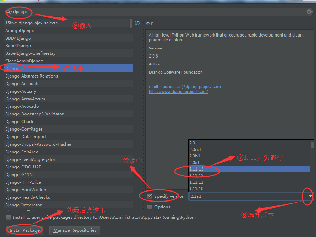Screen dimensions: 316x237
Task: Click the Options text input field
Action: [251, 207]
